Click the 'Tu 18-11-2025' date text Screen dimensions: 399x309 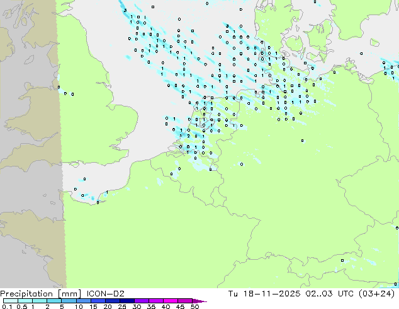[264, 293]
